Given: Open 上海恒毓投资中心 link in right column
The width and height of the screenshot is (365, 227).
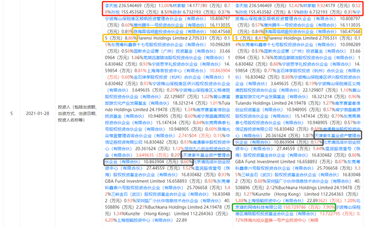Looking at the screenshot, I should pos(275,201).
